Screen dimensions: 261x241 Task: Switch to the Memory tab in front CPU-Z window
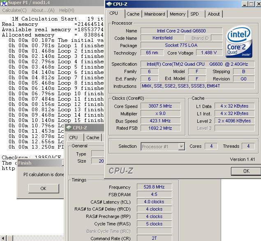177,14
